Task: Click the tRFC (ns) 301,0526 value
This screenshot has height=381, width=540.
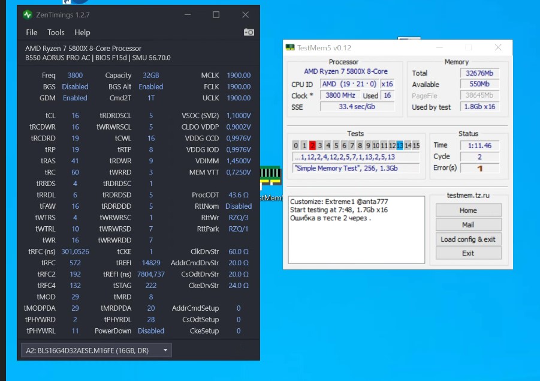Action: 75,252
